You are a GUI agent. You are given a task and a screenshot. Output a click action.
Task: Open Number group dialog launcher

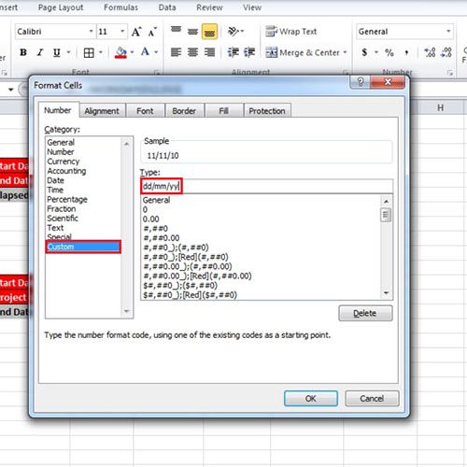point(450,73)
